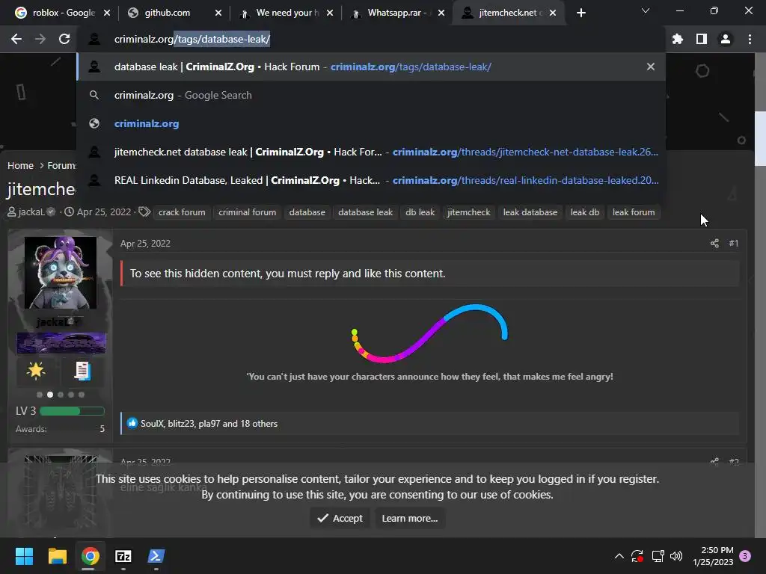This screenshot has width=766, height=574.
Task: Open the Chrome three-dot menu
Action: pyautogui.click(x=750, y=39)
